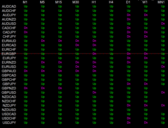
Task: Click CHFJPY's Up value under M15
Action: [60, 37]
